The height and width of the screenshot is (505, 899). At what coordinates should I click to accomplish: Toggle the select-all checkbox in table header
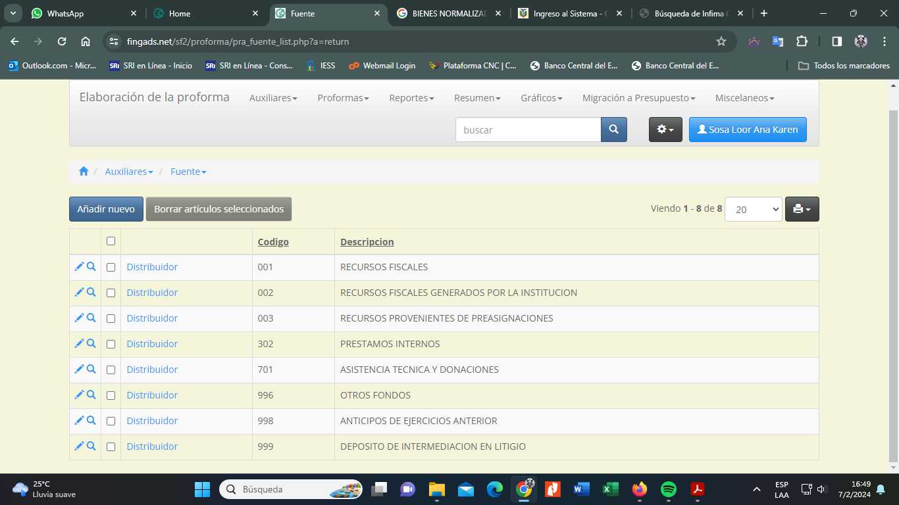click(x=111, y=241)
